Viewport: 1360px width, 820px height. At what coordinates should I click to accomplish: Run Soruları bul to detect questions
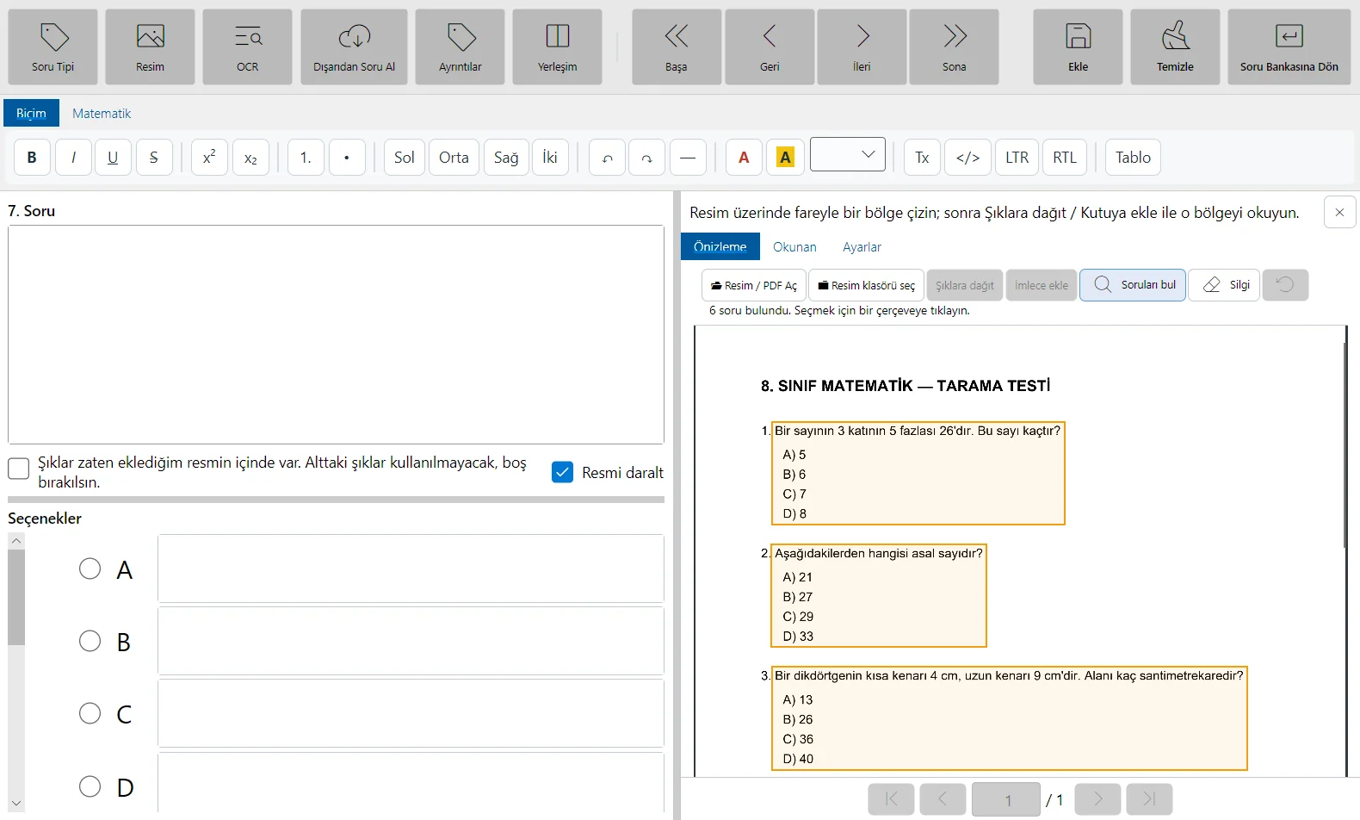pos(1133,285)
